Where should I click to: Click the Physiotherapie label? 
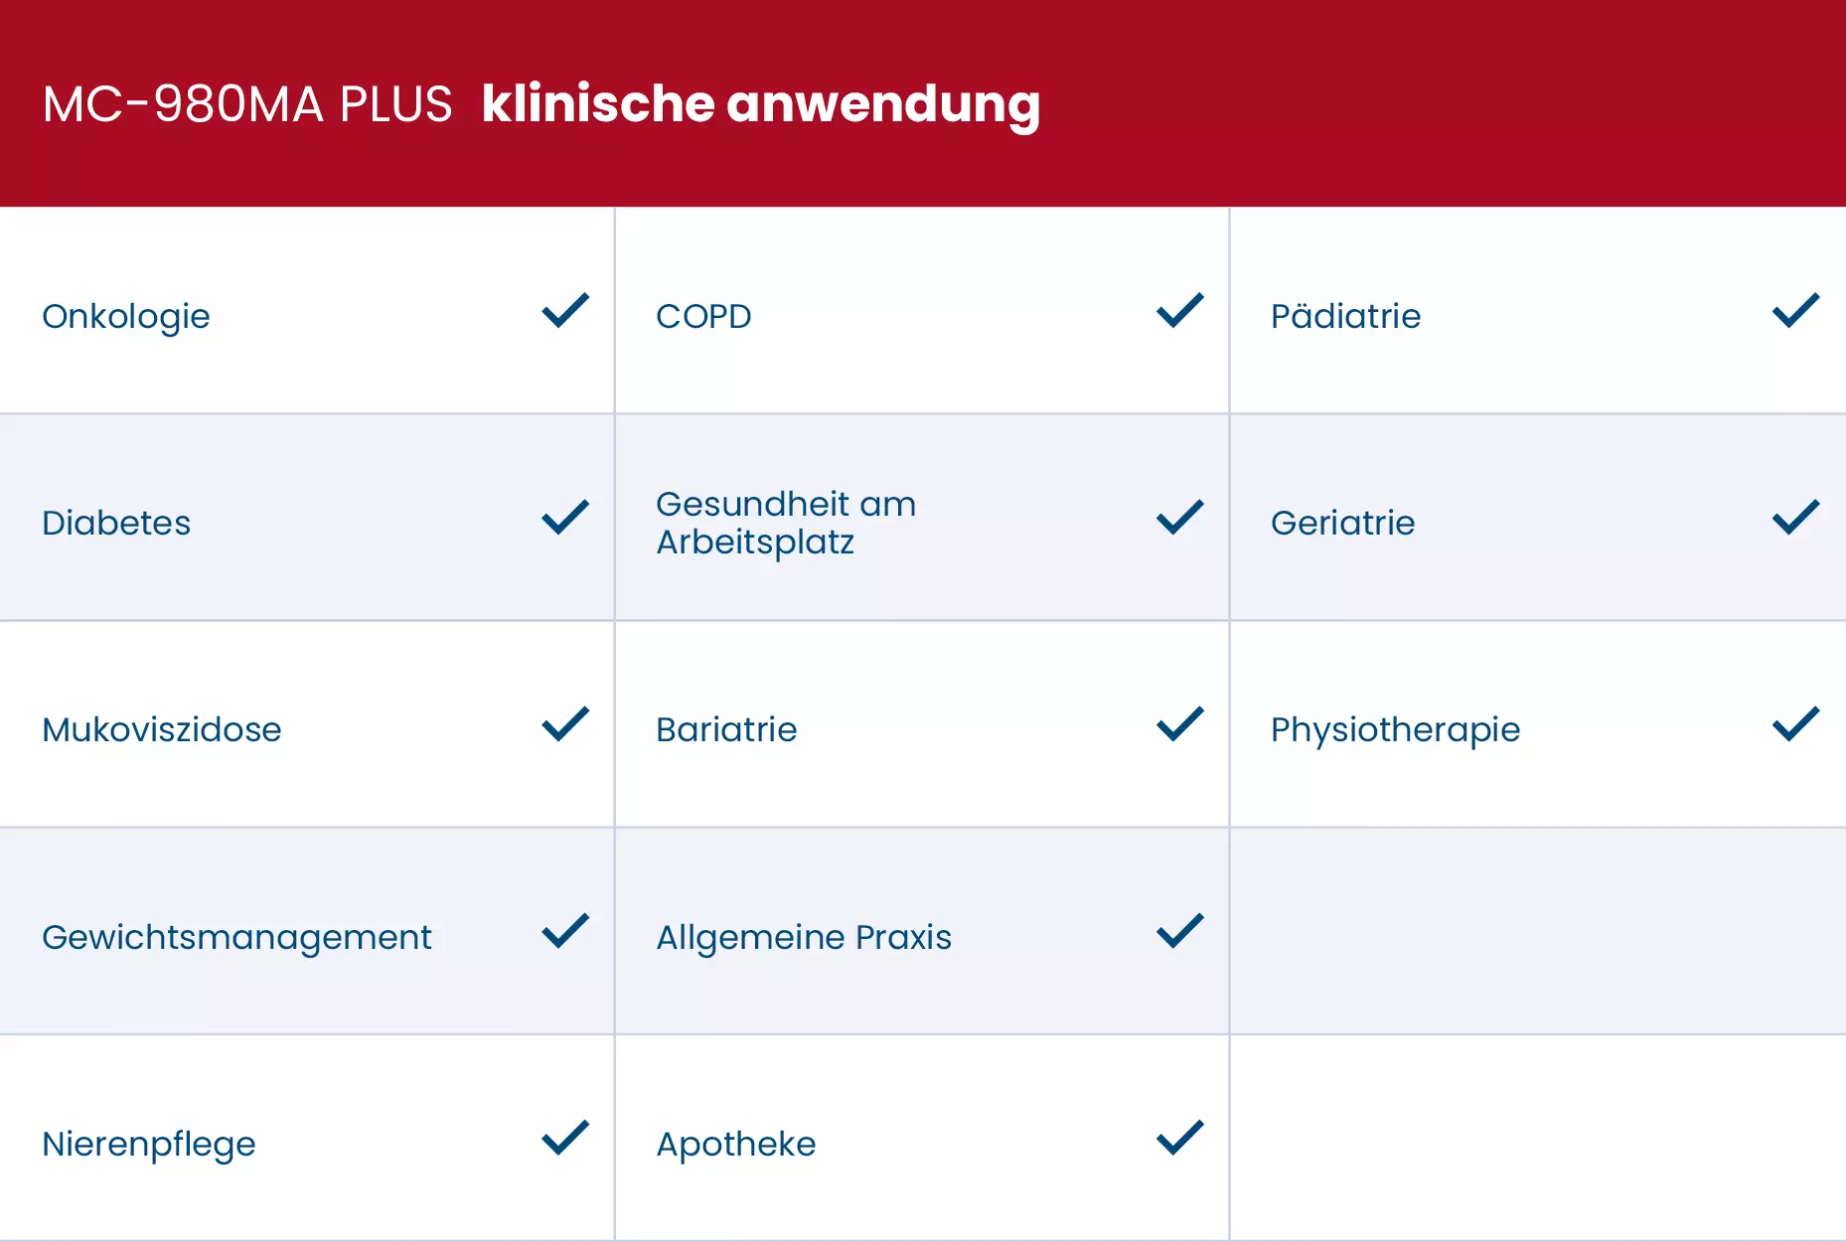1395,730
